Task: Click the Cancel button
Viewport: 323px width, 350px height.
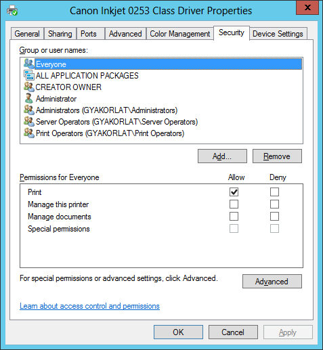Action: [x=233, y=332]
